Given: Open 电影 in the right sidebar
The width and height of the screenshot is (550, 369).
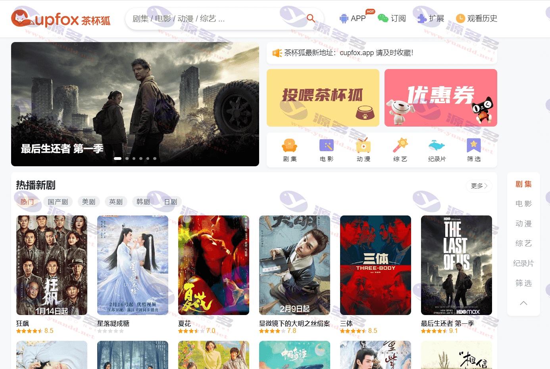Looking at the screenshot, I should coord(523,204).
